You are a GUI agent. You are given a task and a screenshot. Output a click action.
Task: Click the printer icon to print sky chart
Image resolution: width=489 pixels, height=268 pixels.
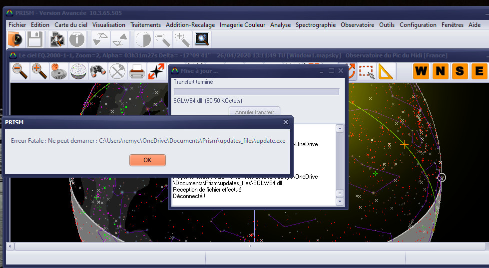137,71
